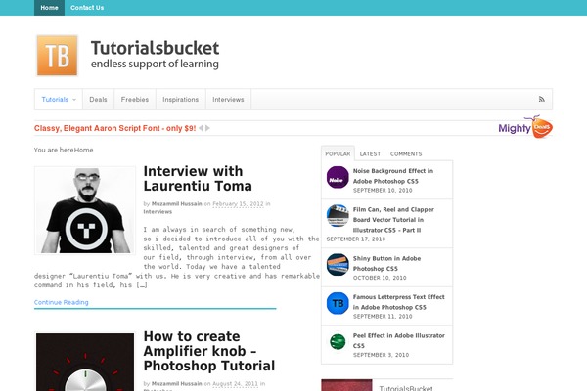The width and height of the screenshot is (587, 391).
Task: Click the February 15, 2012 date link
Action: (x=238, y=204)
